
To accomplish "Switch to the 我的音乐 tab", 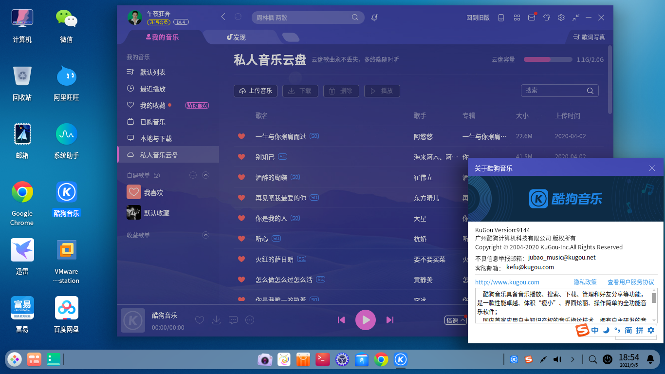I will point(163,37).
